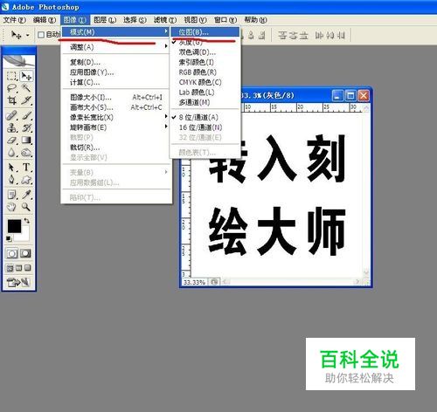437x412 pixels.
Task: Choose Standard Screen Mode button
Action: point(10,268)
